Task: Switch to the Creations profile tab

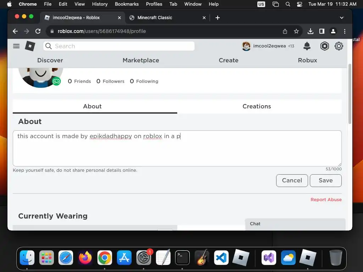Action: (x=257, y=106)
